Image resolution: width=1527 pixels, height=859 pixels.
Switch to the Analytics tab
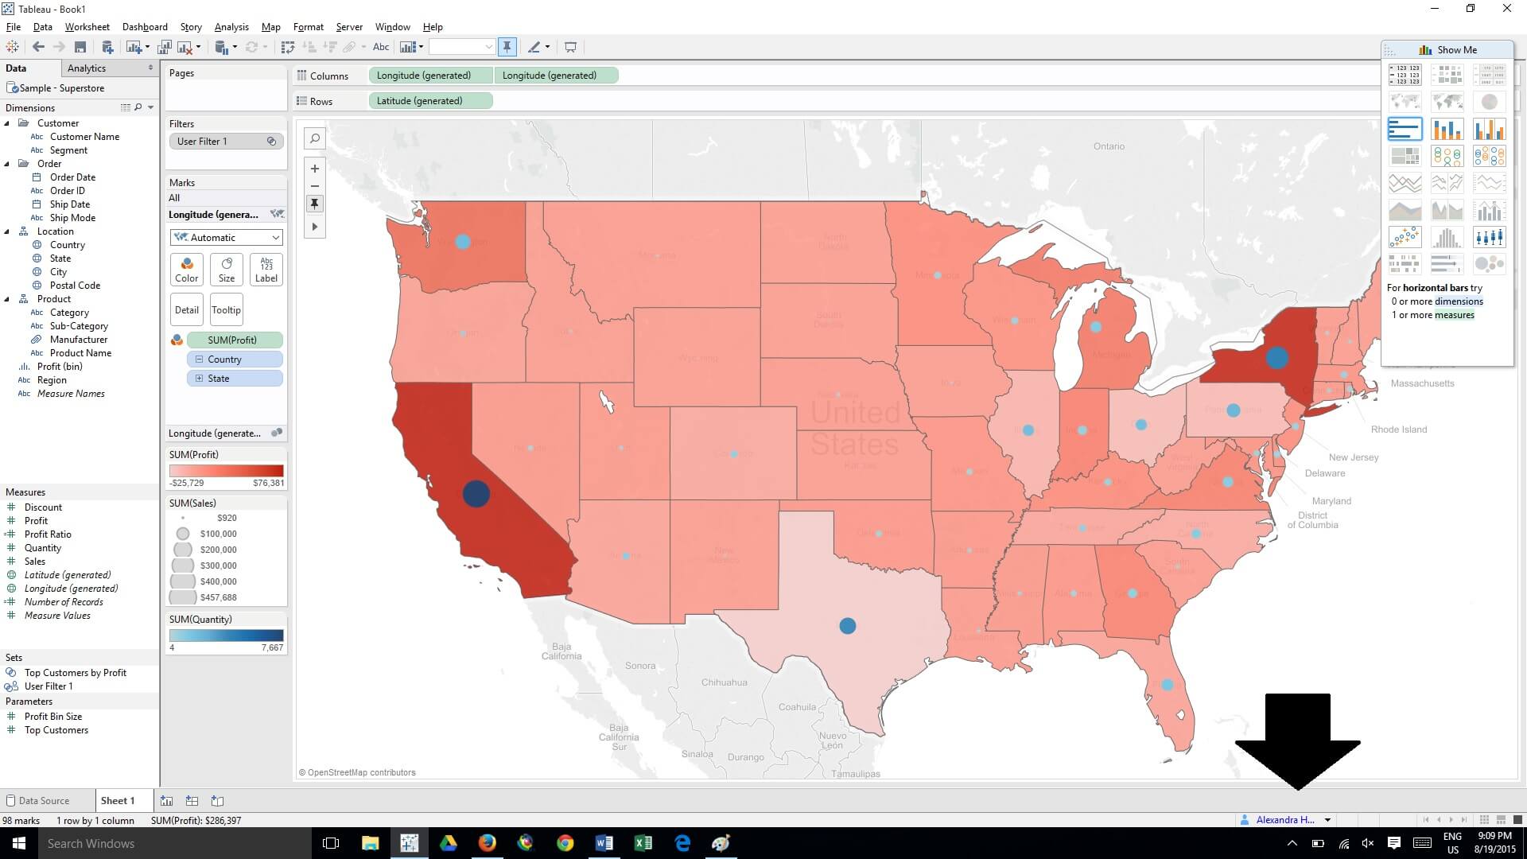coord(87,68)
